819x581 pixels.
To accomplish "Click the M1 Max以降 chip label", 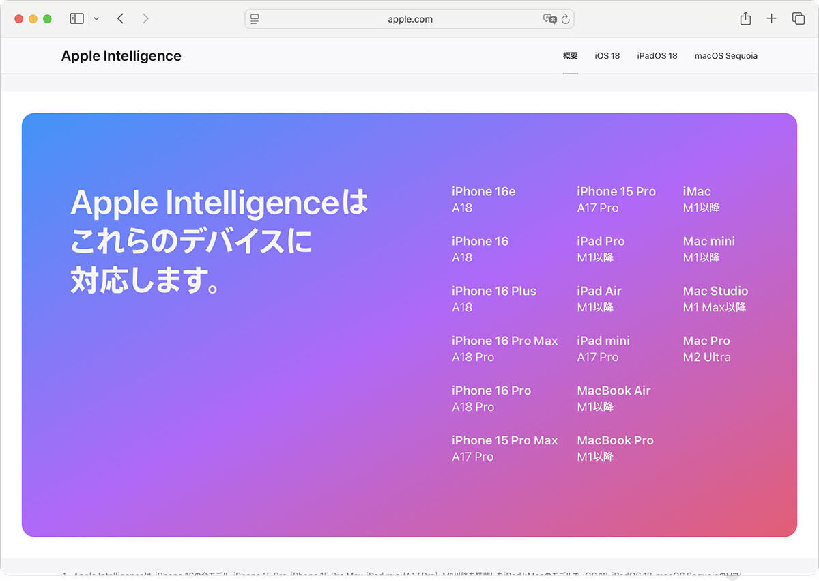I will (x=715, y=308).
